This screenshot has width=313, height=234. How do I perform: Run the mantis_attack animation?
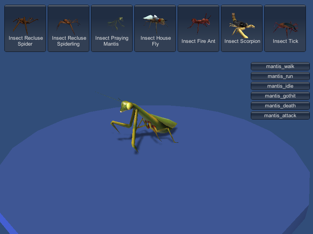click(x=280, y=115)
